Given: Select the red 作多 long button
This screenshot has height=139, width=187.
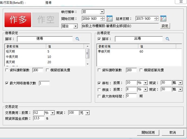Looking at the screenshot, I should 18,19.
